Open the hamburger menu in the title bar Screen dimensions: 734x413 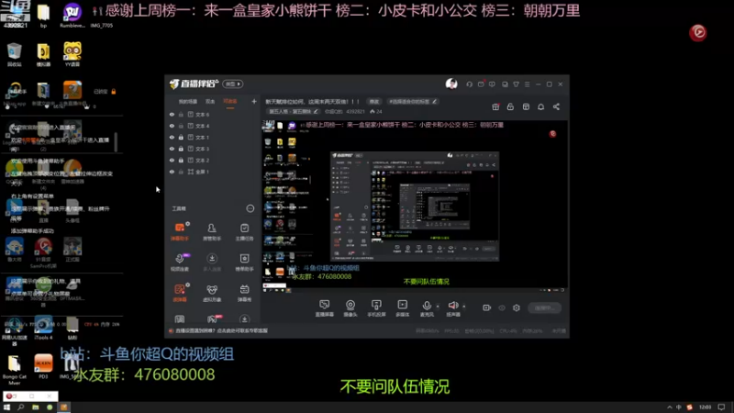pyautogui.click(x=527, y=84)
